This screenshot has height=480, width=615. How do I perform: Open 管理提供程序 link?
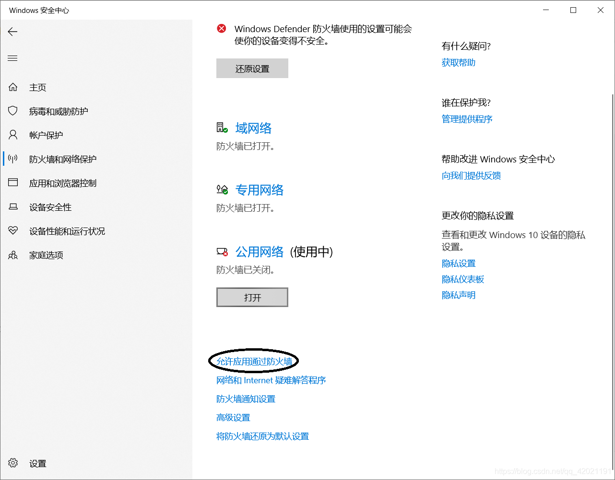point(467,119)
